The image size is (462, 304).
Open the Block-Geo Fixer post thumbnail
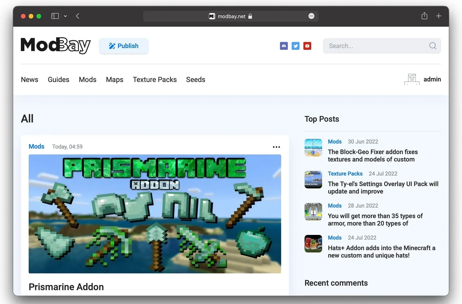click(x=313, y=148)
